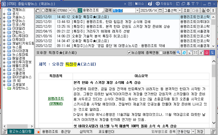Open the stock code 070960 dropdown arrow
The height and width of the screenshot is (135, 218).
[70, 10]
